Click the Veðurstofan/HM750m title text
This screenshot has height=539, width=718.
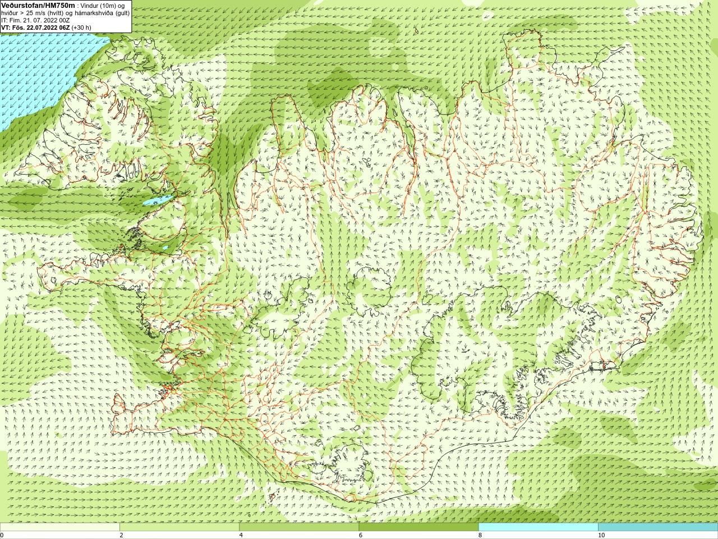[x=38, y=5]
